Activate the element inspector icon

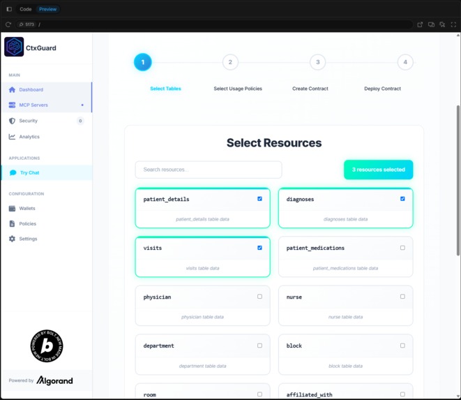coord(442,24)
